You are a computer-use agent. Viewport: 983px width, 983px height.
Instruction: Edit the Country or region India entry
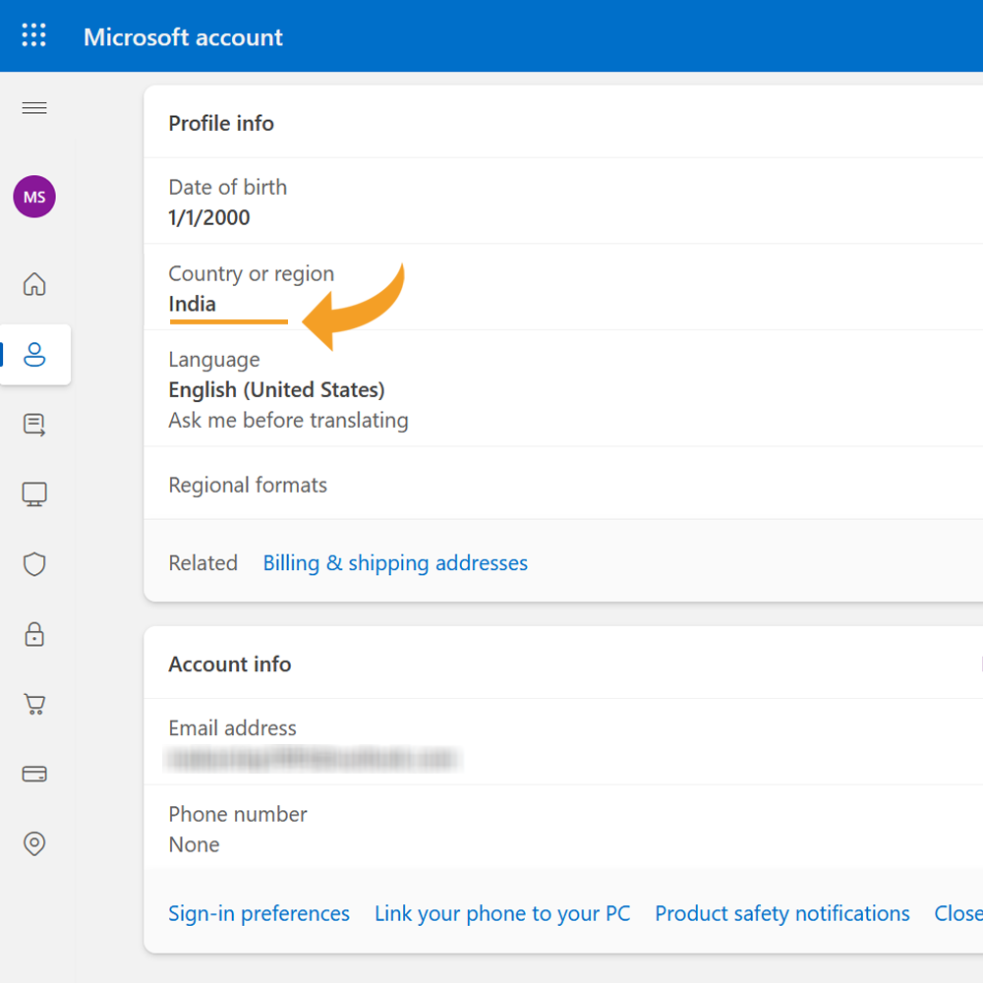pyautogui.click(x=563, y=287)
